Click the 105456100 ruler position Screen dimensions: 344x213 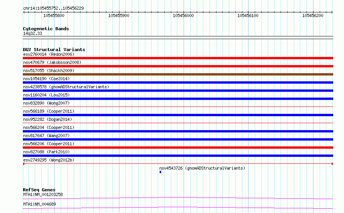pos(248,15)
